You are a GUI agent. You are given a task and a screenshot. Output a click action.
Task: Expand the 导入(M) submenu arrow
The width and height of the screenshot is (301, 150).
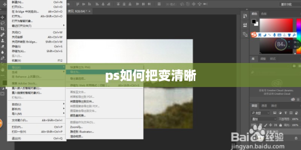tap(64, 113)
